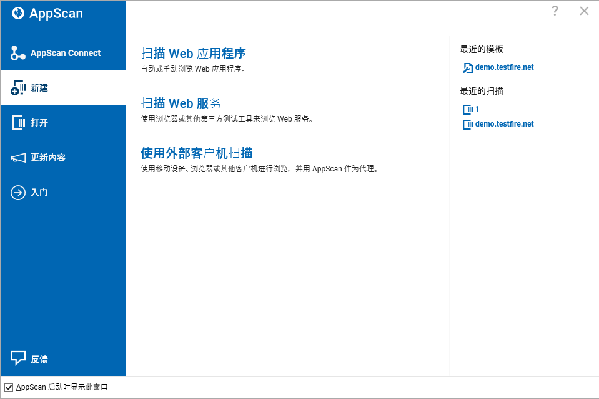Click the 最近的扫描 heading
Screen dimensions: 599x399
[x=482, y=91]
